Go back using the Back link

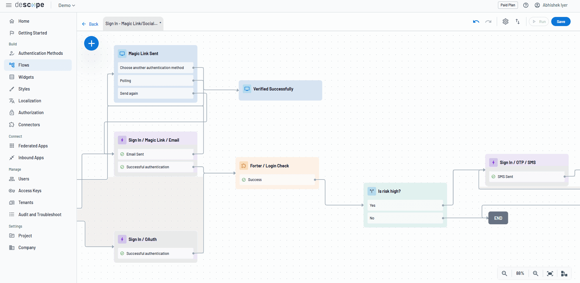(90, 24)
